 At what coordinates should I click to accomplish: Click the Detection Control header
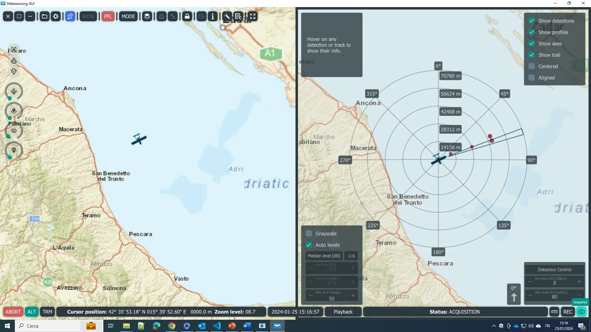coord(554,270)
